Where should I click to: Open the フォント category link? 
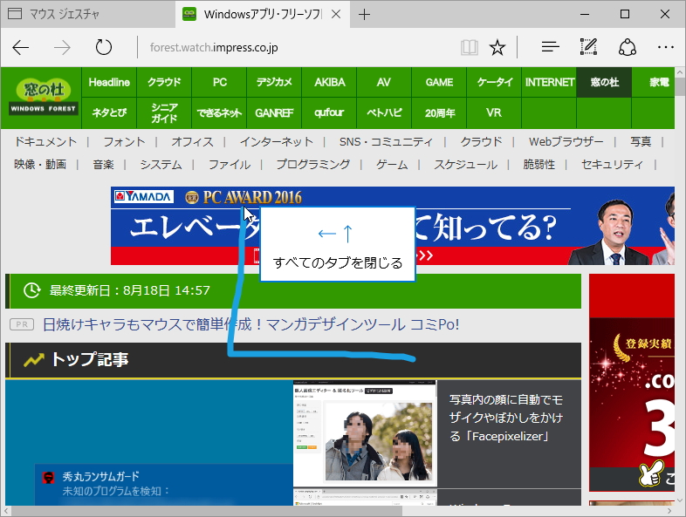[124, 141]
